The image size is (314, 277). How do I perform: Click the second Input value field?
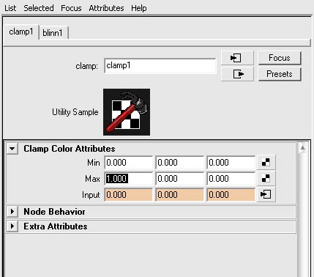[180, 195]
